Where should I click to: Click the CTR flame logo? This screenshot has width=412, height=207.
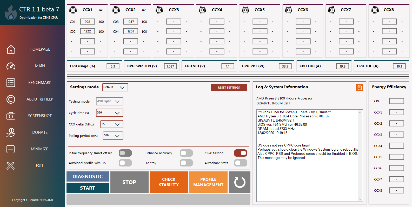(11, 13)
